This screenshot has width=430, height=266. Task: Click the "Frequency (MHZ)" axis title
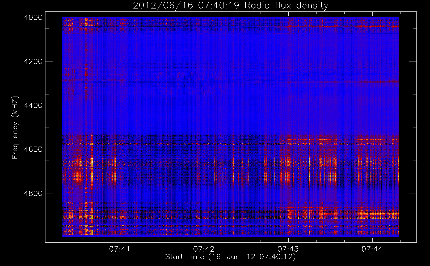(x=15, y=128)
